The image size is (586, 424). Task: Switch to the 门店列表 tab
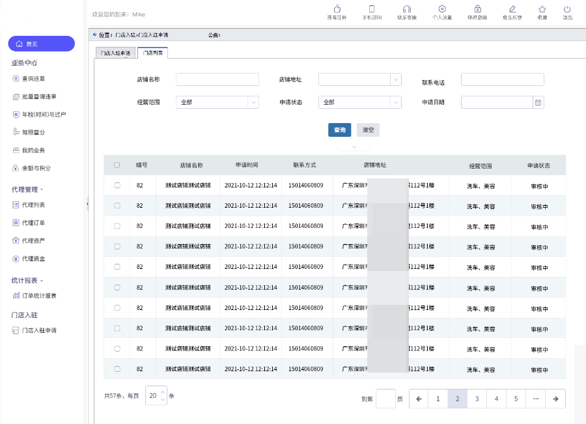(152, 53)
